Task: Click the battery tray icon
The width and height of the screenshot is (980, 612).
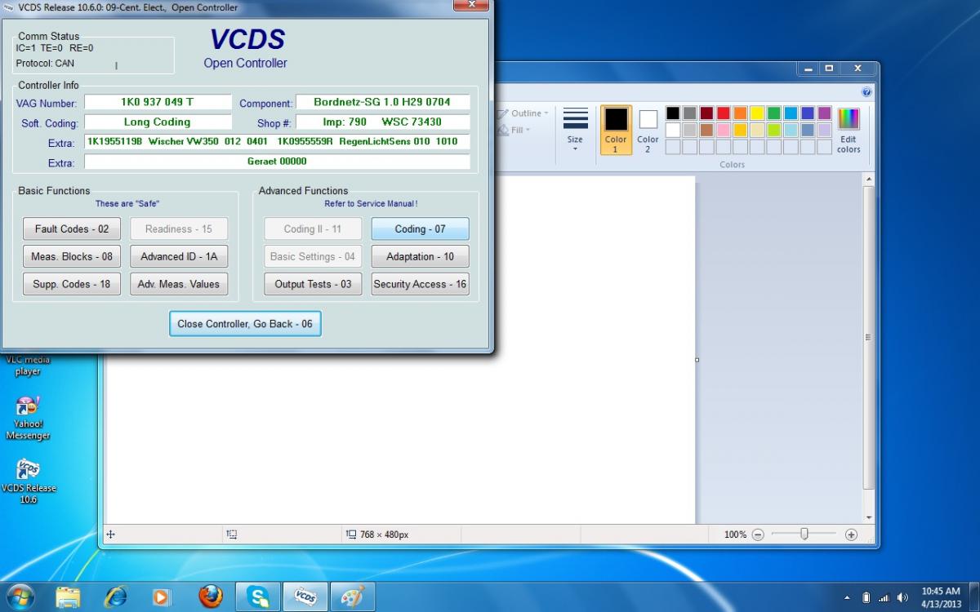Action: (x=866, y=597)
